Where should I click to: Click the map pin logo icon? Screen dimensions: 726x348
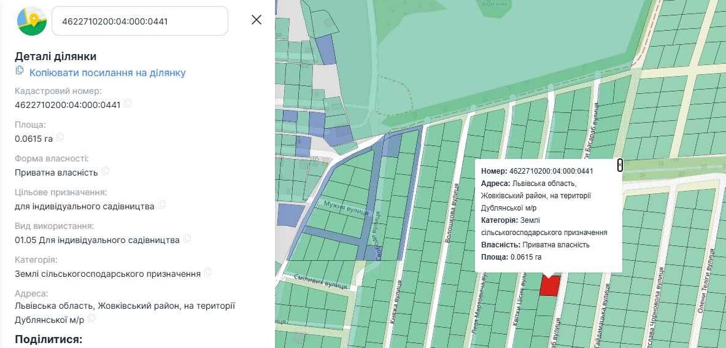(32, 21)
